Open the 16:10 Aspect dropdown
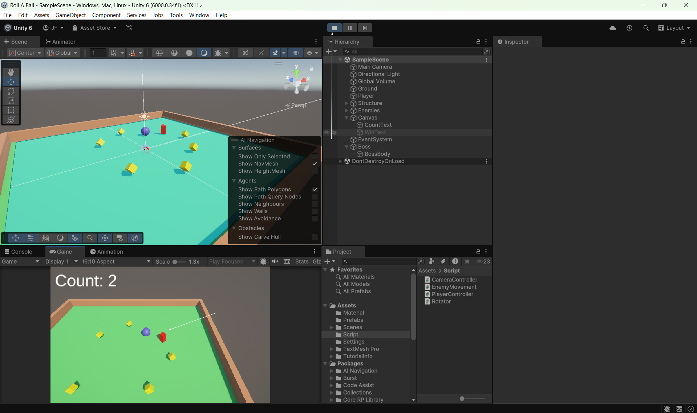Screen dimensions: 697x413 click(116, 261)
